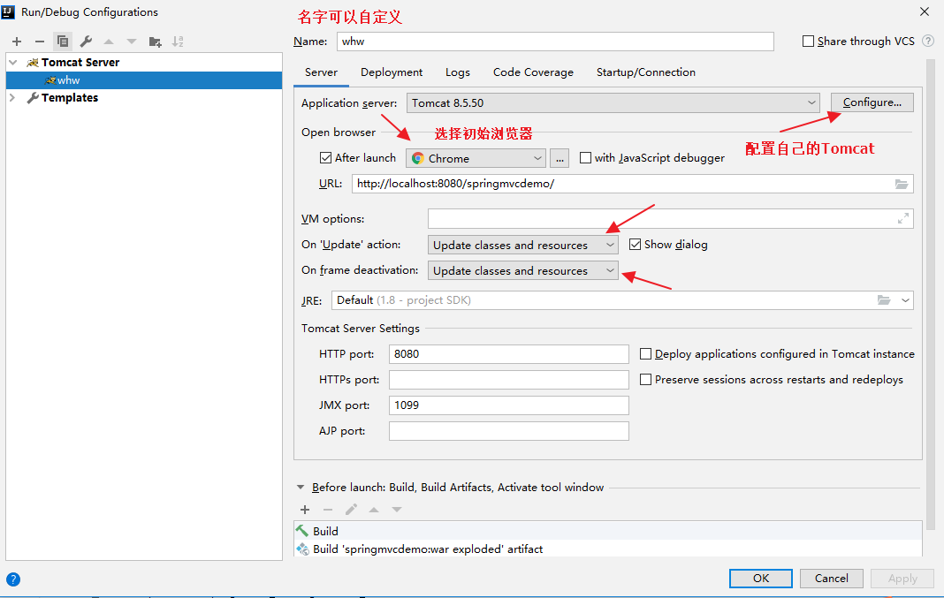Screen dimensions: 944x598
Task: Browse folder icon in JRE field
Action: pos(884,300)
